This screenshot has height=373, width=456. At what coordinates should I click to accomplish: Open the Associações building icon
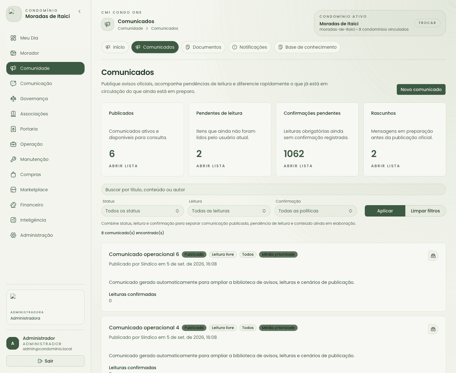click(13, 114)
